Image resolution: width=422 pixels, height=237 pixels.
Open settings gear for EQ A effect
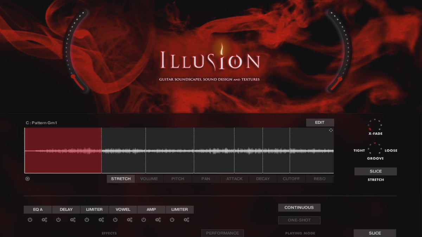click(x=44, y=220)
